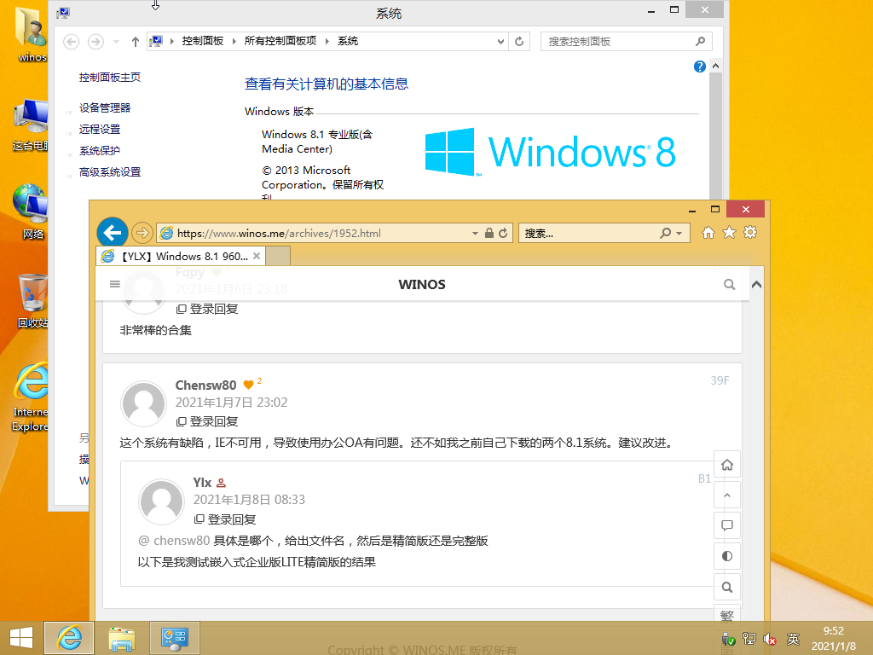Click the floating home button on webpage
This screenshot has width=873, height=655.
coord(727,465)
